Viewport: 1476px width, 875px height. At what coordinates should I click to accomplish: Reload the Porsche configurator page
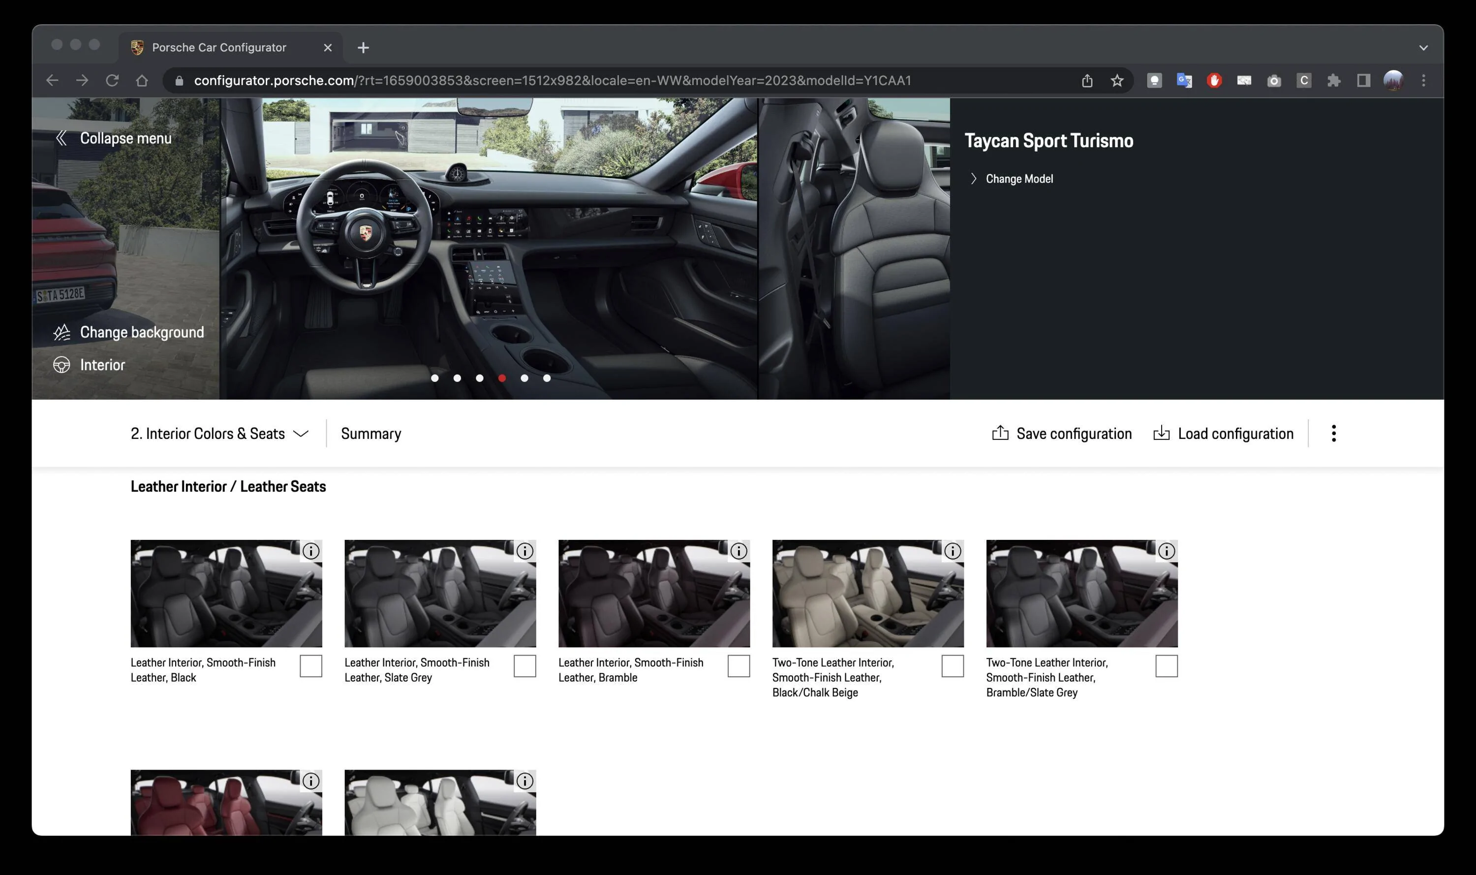112,80
